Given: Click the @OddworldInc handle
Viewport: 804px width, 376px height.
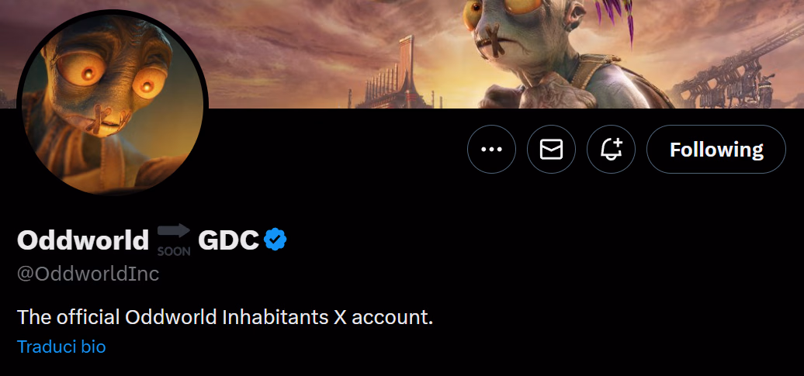Looking at the screenshot, I should pyautogui.click(x=88, y=274).
